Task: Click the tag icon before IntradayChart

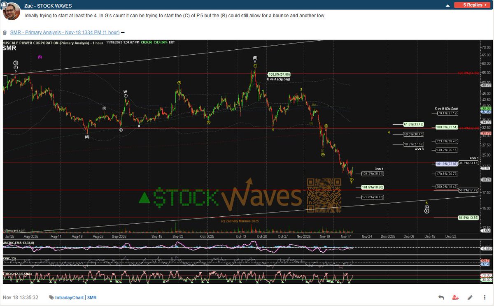Action: (x=51, y=297)
